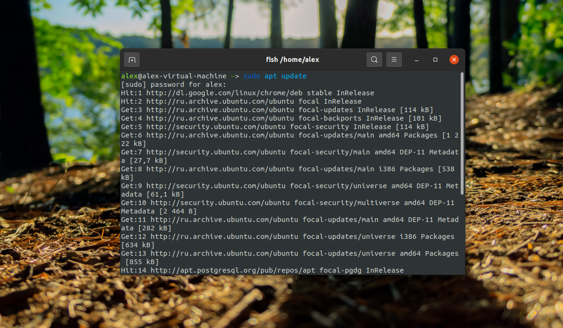Open the terminal search
The width and height of the screenshot is (563, 328).
[374, 60]
